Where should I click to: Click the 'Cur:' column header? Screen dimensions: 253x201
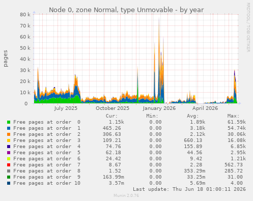click(111, 116)
